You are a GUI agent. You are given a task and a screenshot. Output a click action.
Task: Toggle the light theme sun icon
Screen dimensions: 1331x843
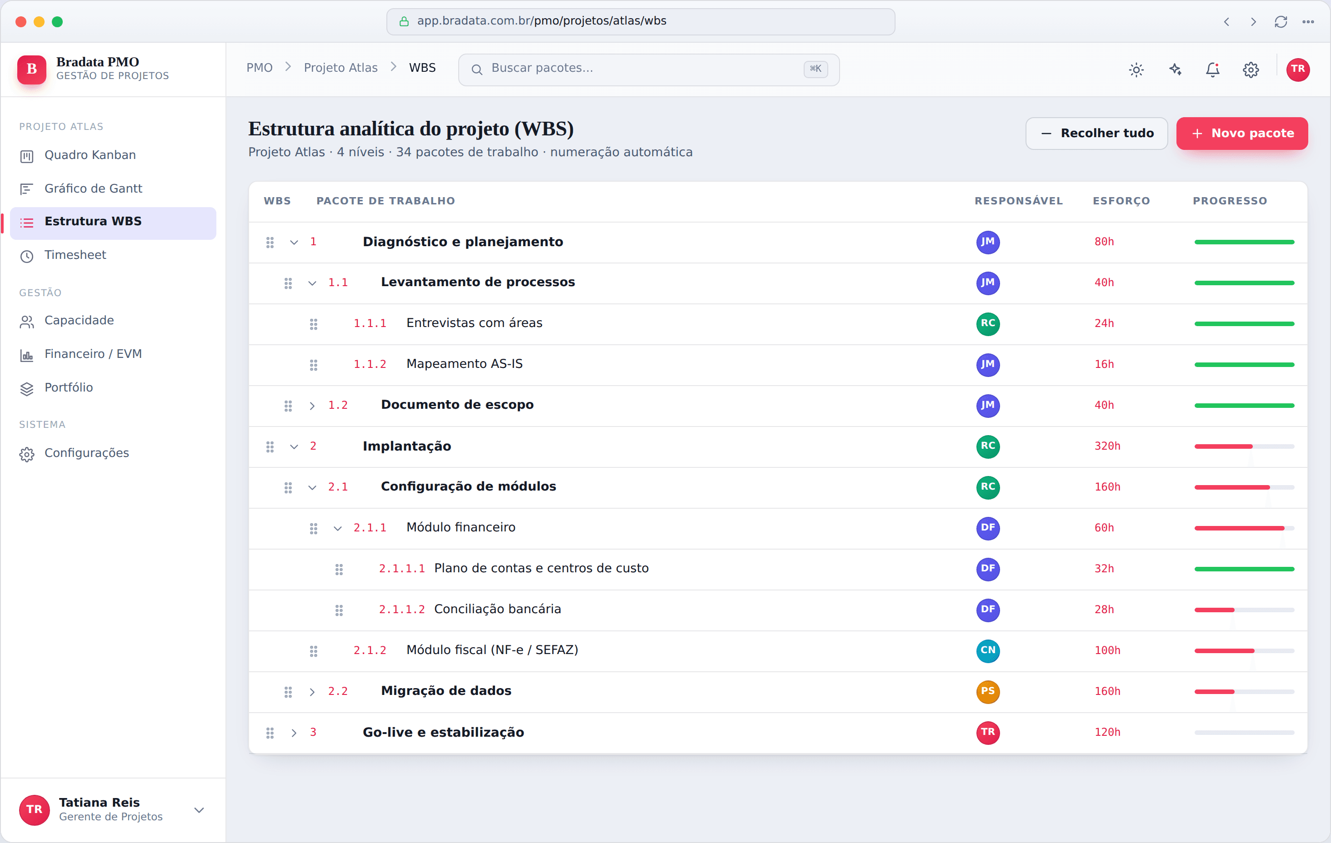tap(1136, 69)
